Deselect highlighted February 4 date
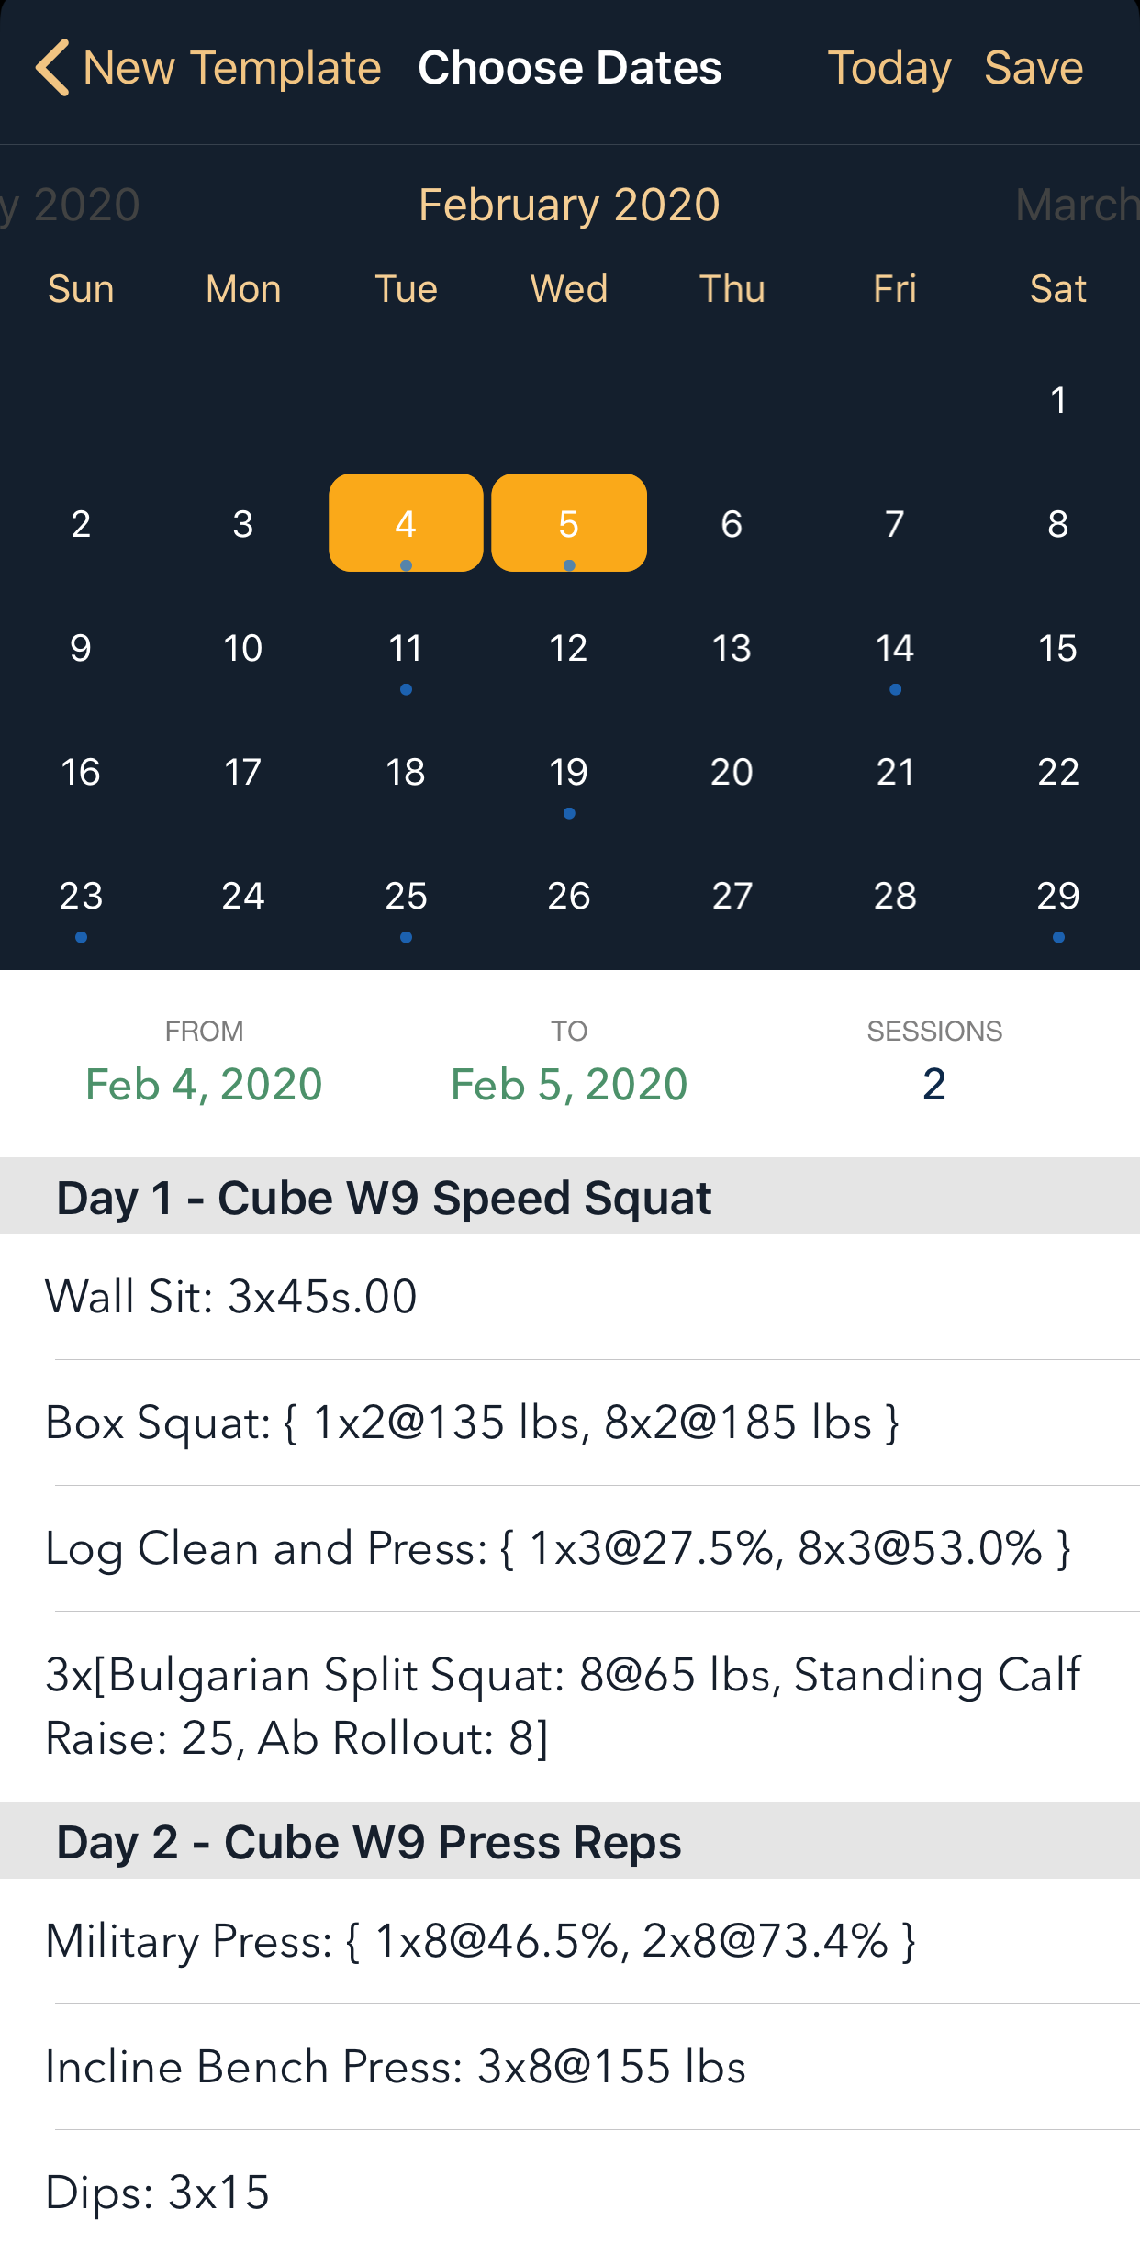 [406, 523]
